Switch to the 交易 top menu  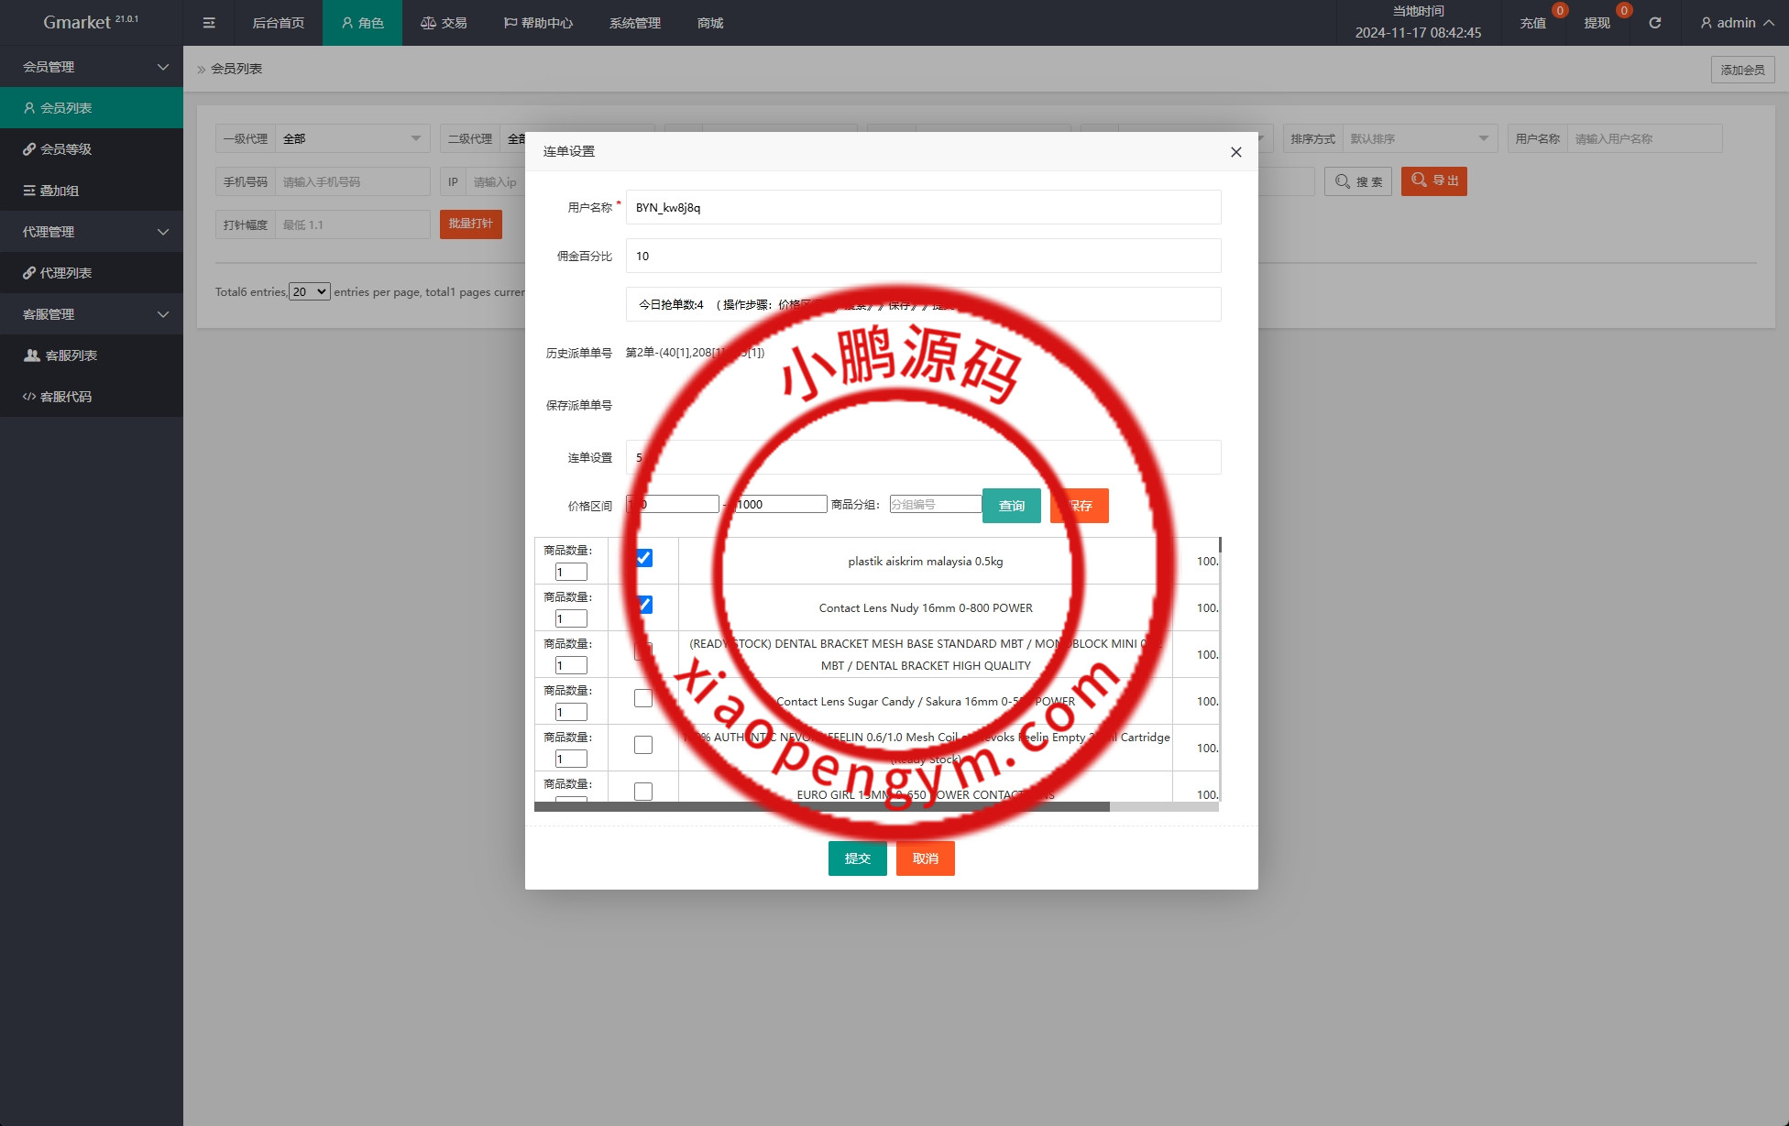(x=444, y=23)
